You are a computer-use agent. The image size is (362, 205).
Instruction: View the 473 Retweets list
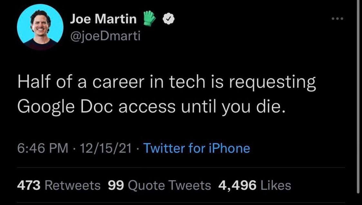pyautogui.click(x=59, y=185)
